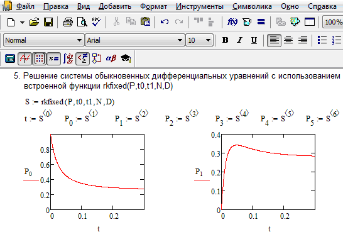Toggle bulleted list
343x232 pixels.
(x=322, y=40)
